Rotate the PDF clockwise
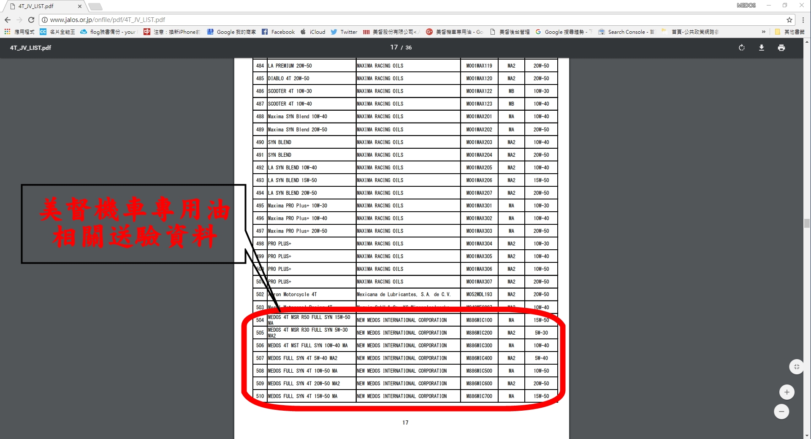 coord(742,48)
